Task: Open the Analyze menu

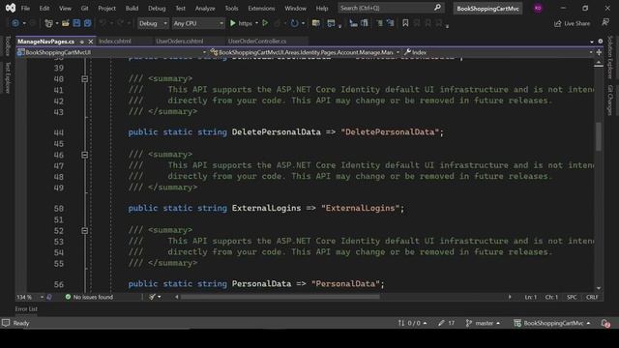Action: click(205, 8)
